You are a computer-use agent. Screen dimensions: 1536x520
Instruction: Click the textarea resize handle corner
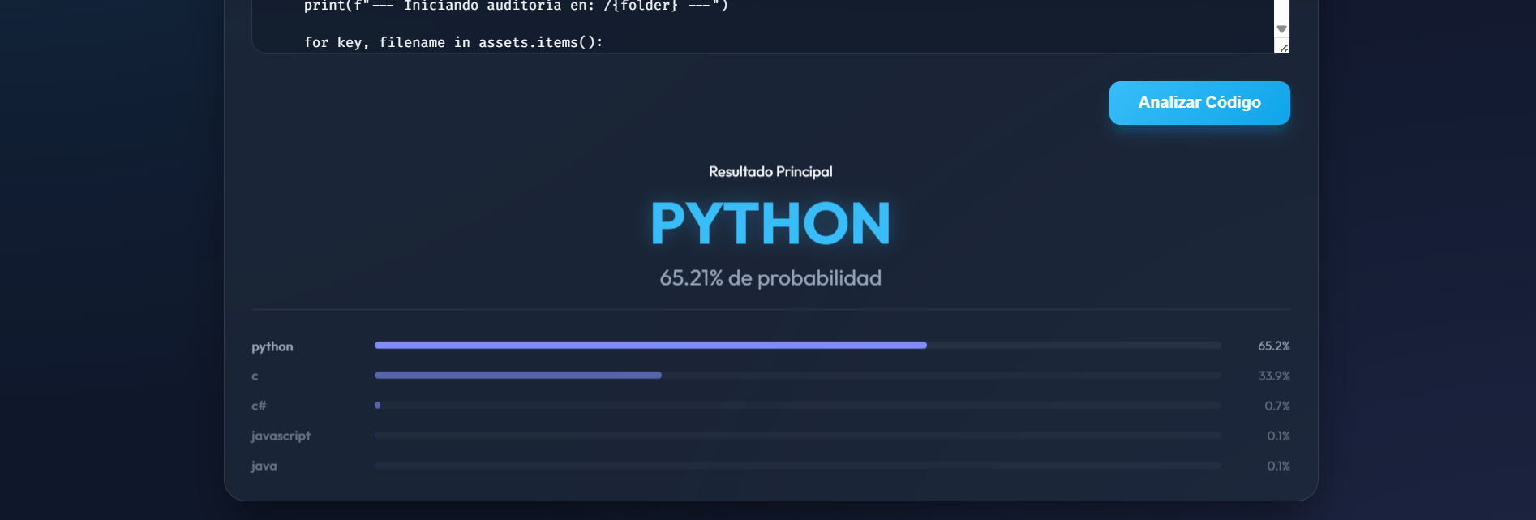click(x=1284, y=48)
